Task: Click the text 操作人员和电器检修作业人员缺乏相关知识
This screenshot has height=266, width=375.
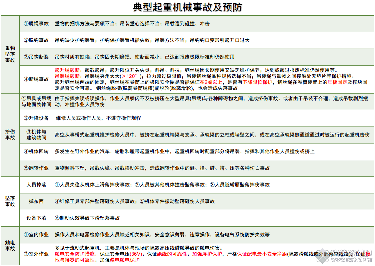Action: 102,235
